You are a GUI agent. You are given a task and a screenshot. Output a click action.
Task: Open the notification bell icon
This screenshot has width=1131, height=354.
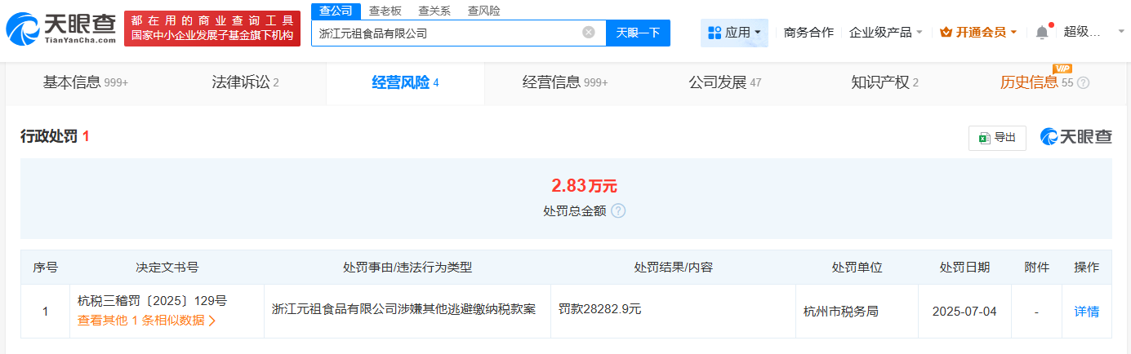pos(1042,33)
